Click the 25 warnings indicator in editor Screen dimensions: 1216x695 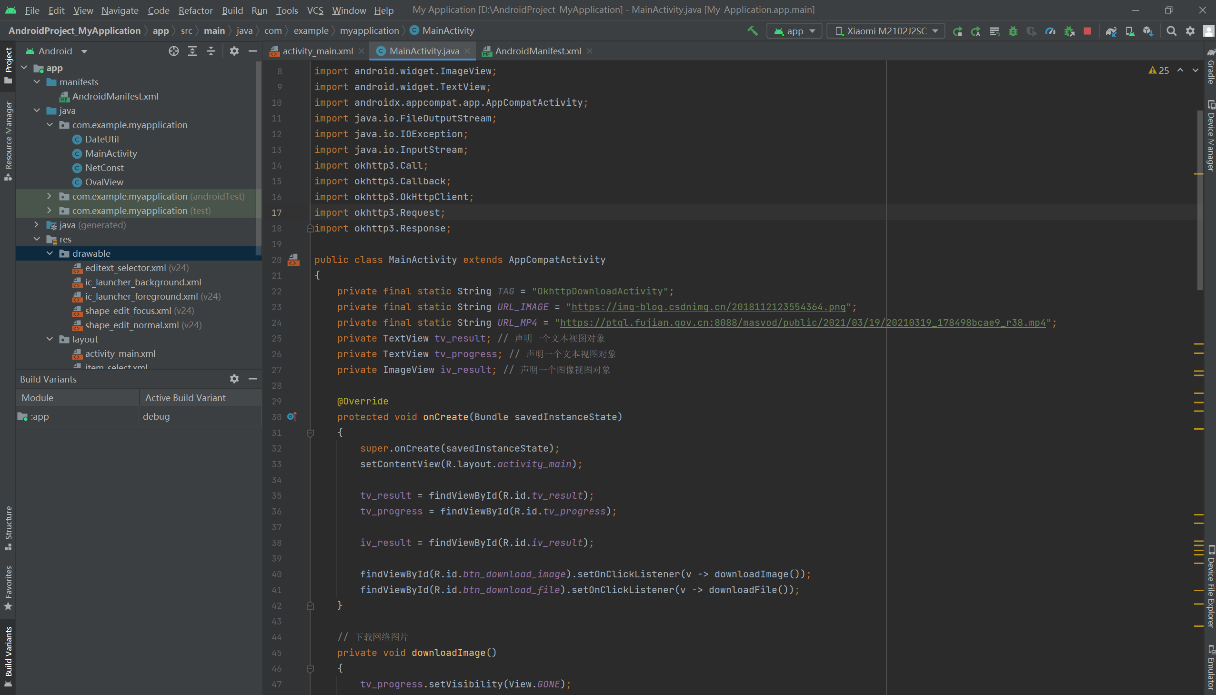pyautogui.click(x=1159, y=71)
